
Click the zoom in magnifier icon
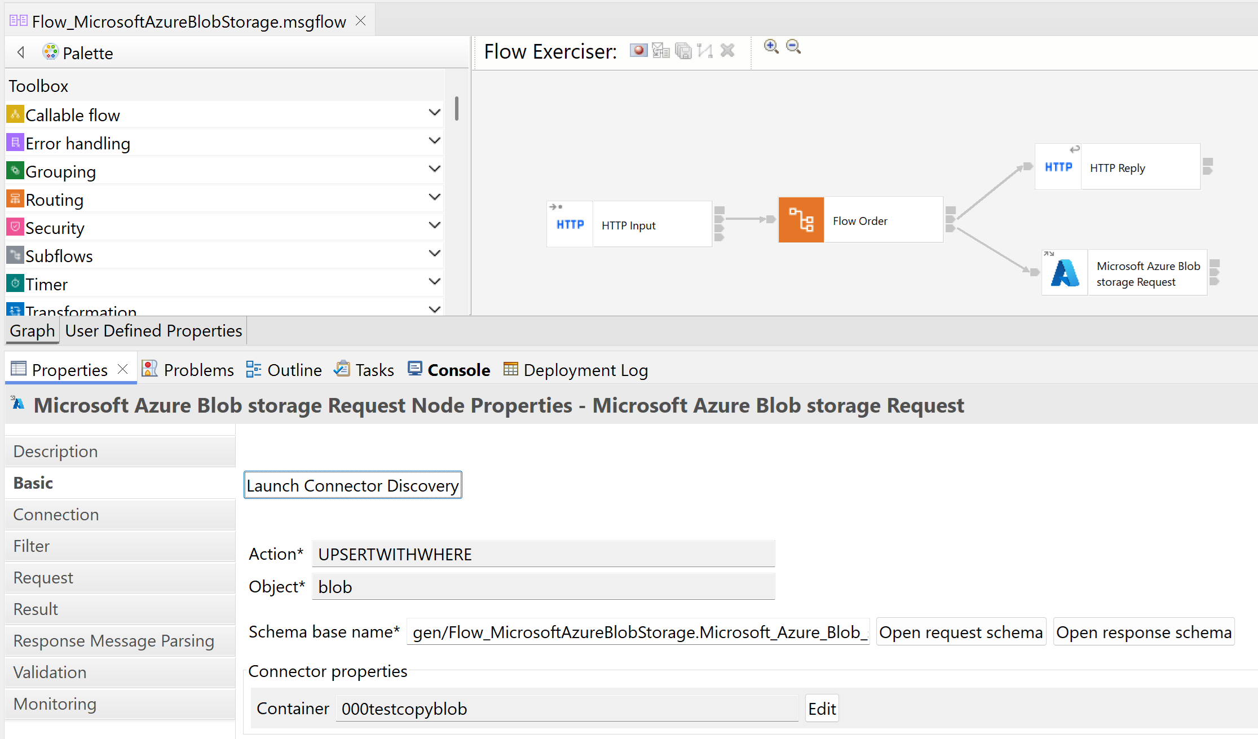click(x=771, y=46)
